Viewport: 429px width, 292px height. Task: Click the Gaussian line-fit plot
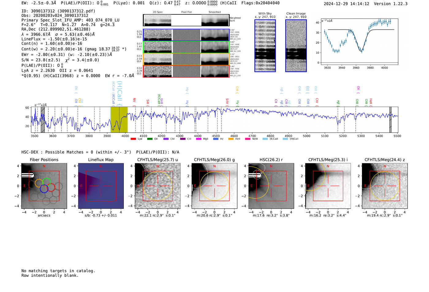click(x=359, y=41)
